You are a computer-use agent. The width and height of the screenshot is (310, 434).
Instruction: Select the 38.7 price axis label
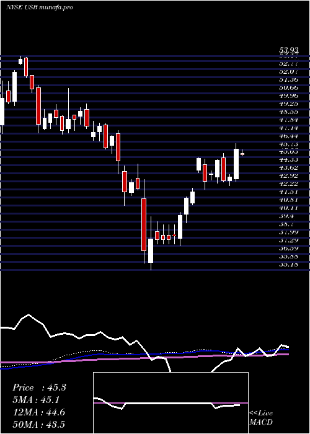point(286,224)
